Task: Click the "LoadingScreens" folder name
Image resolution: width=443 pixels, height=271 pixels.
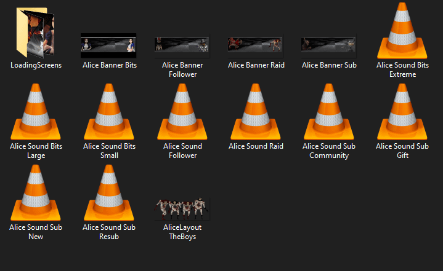Action: point(36,65)
